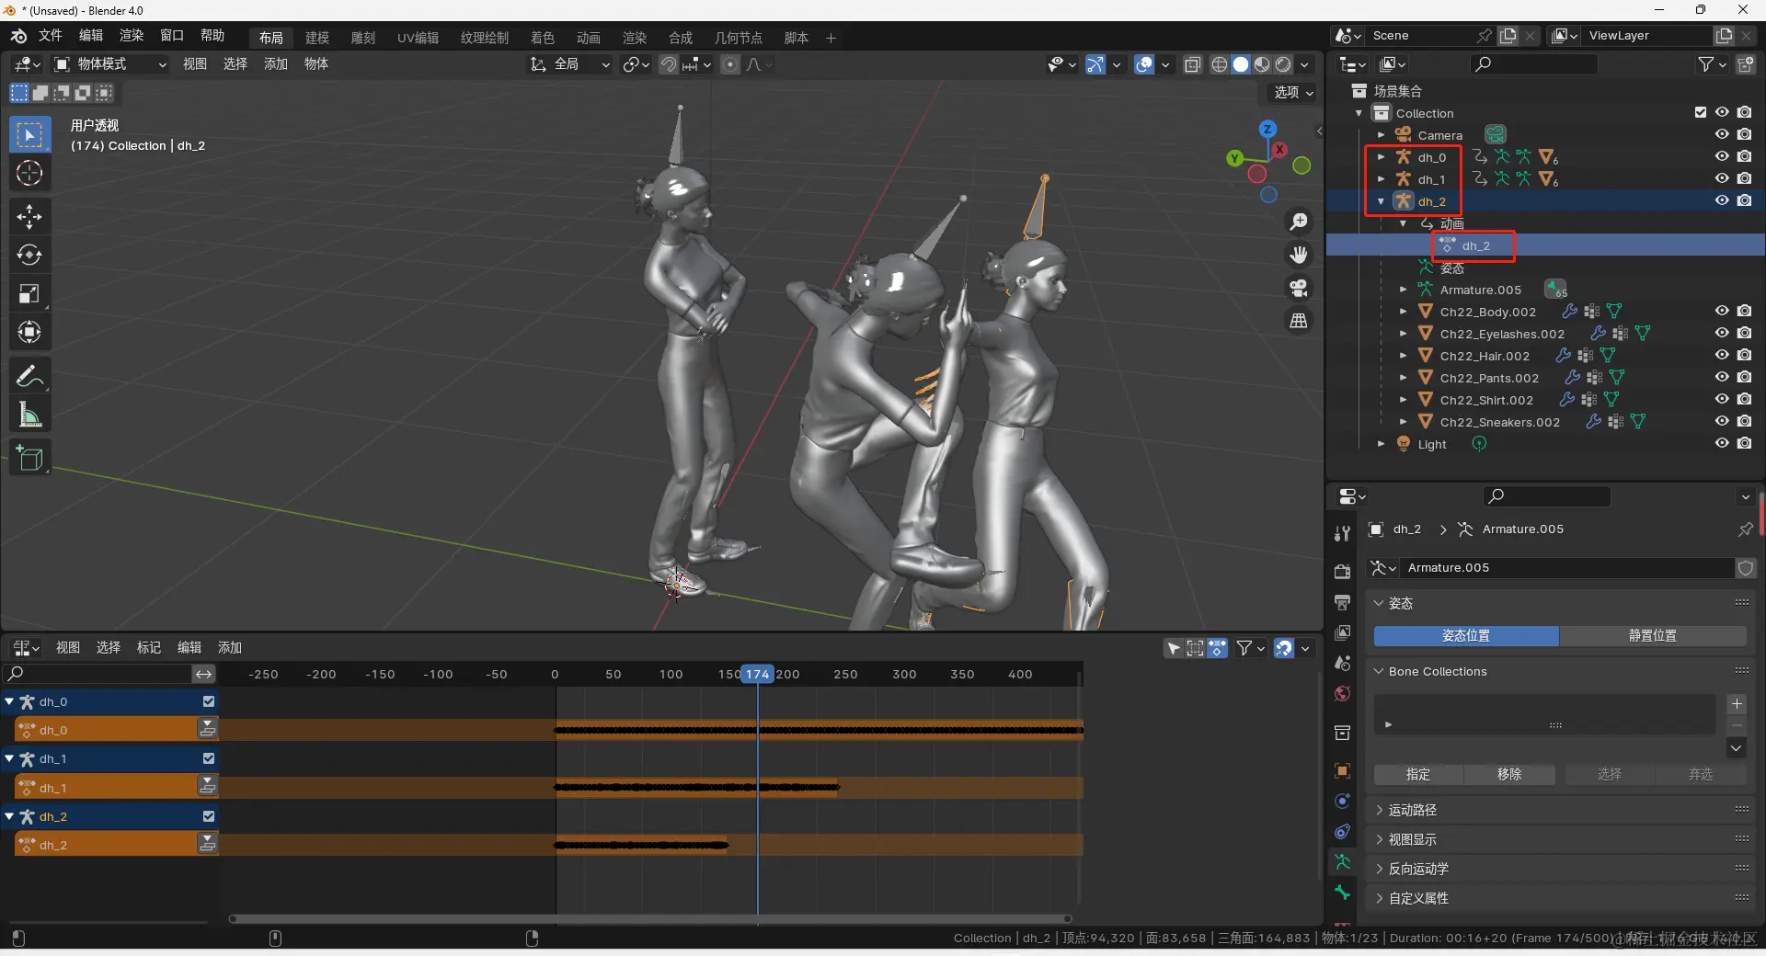Pick the Measure tool
This screenshot has width=1766, height=956.
tap(29, 415)
